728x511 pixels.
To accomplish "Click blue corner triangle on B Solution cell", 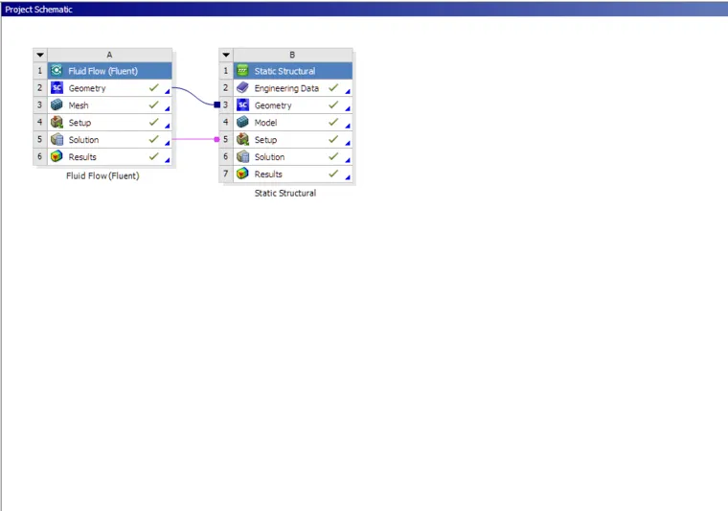I will [348, 160].
